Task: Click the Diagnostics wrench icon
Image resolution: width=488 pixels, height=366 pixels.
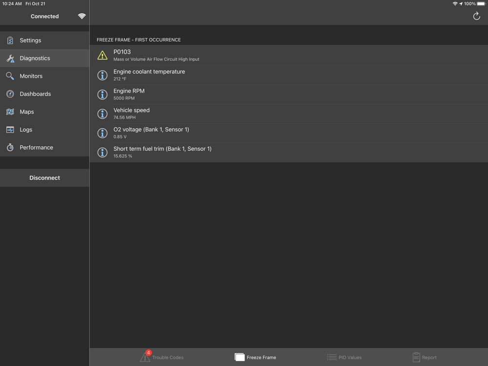Action: (10, 58)
